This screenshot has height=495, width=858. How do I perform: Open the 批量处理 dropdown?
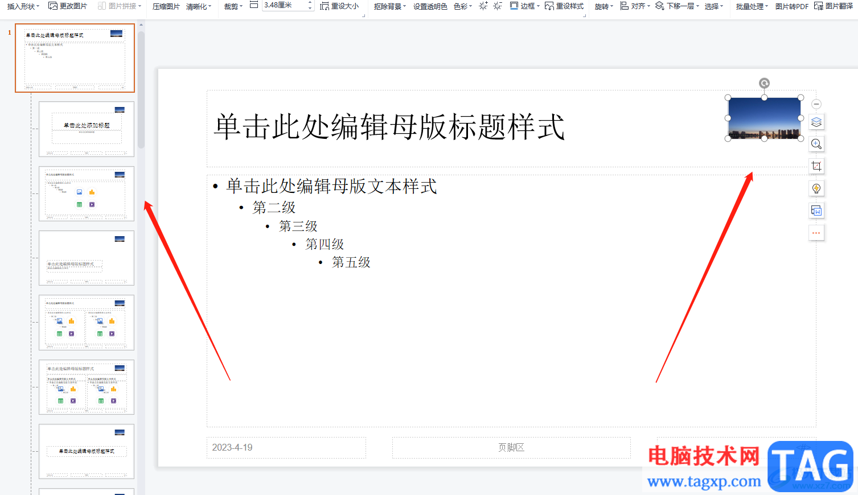(752, 6)
